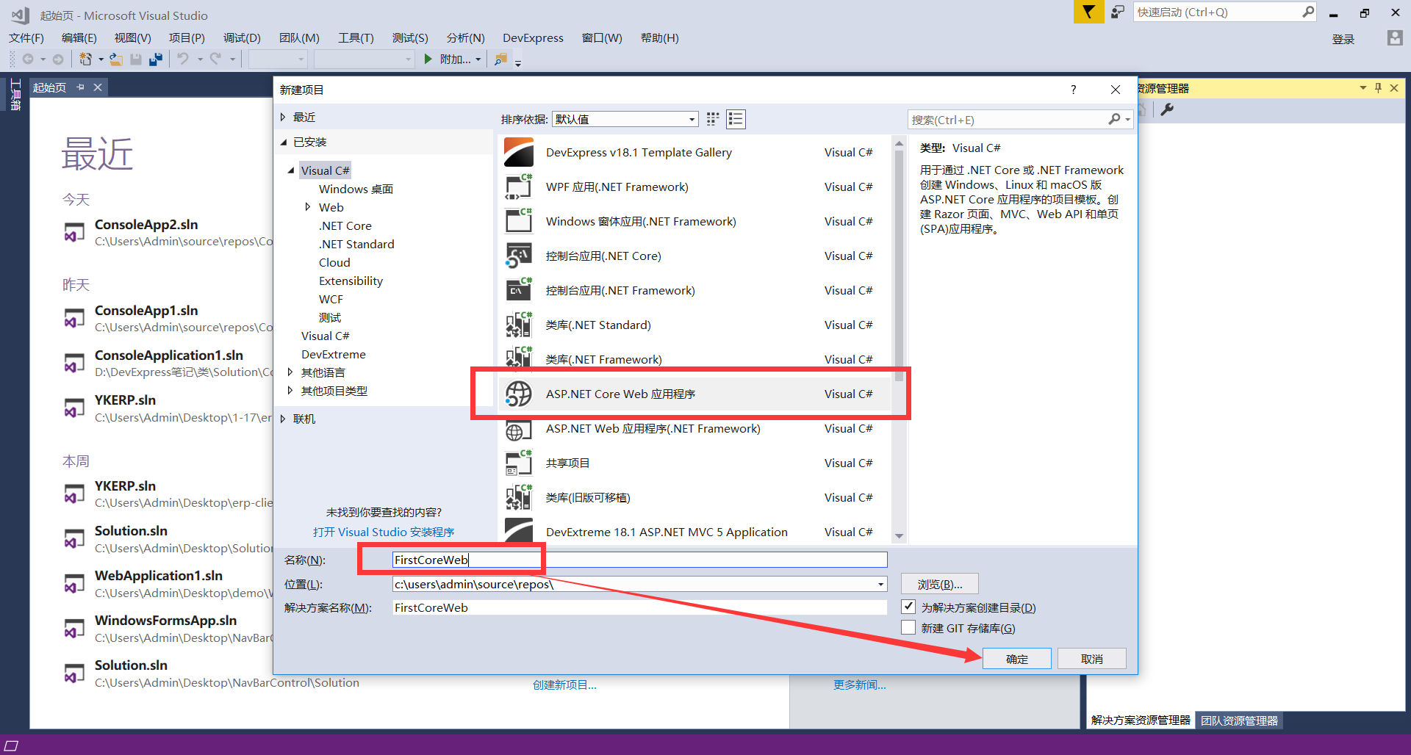Click the template list vertical scrollbar thumb
Image resolution: width=1411 pixels, height=755 pixels.
899,264
